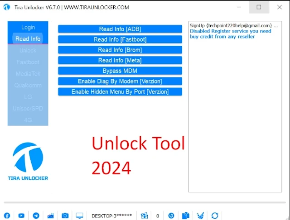
Task: Open the Qualcomm tab
Action: [x=28, y=86]
